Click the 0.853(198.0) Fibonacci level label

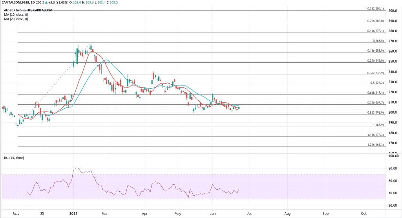tap(376, 113)
